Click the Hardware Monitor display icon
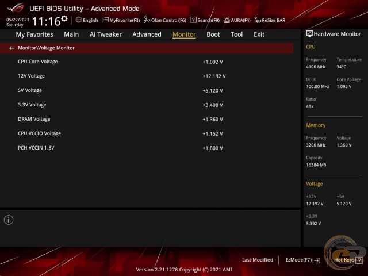 (x=309, y=34)
